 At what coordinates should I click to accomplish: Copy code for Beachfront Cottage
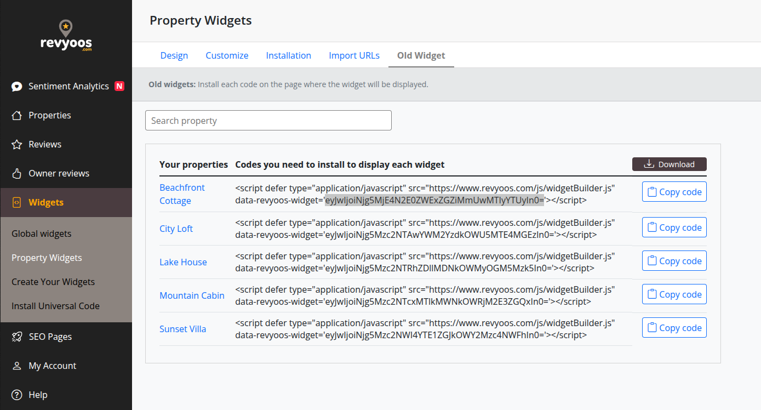coord(674,192)
